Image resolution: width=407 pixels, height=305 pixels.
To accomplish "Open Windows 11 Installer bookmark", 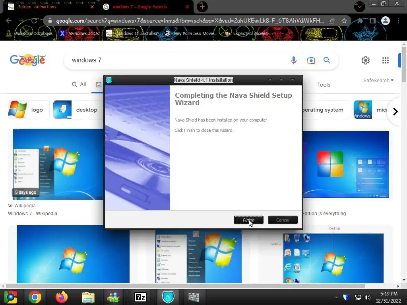I will pos(132,33).
